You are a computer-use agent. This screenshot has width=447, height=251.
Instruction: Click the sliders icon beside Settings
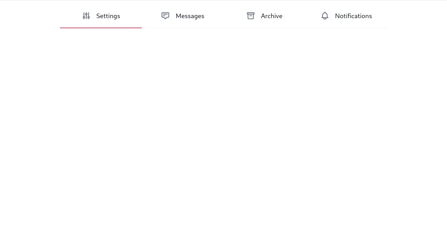point(86,16)
